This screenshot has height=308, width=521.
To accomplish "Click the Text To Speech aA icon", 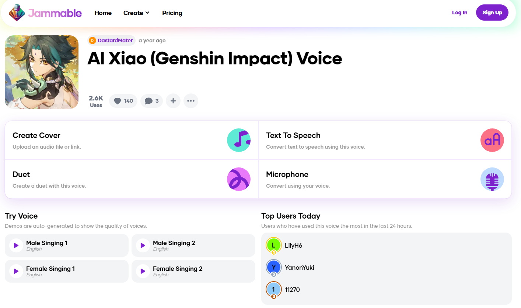I will [x=492, y=140].
